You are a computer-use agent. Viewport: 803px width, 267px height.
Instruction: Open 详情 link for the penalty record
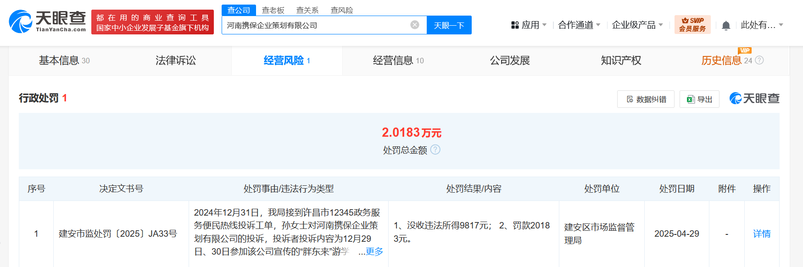[762, 234]
